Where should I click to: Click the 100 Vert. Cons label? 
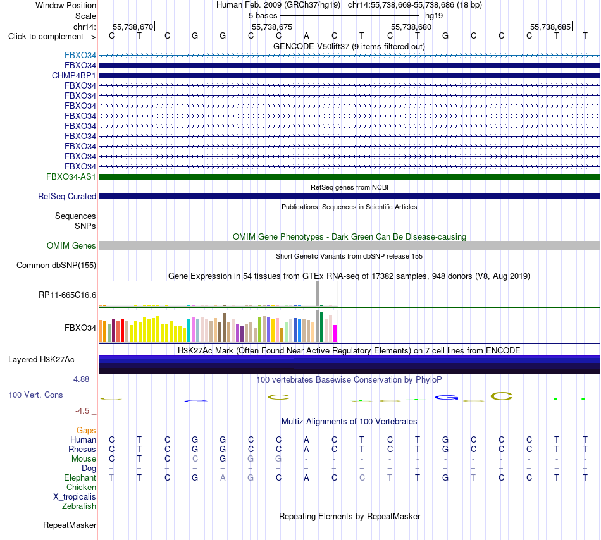point(35,395)
